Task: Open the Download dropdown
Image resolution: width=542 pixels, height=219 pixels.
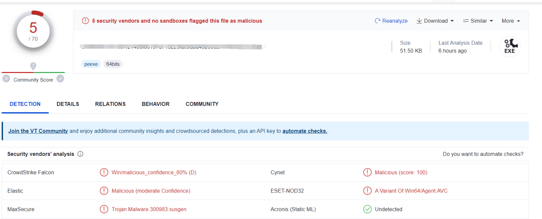Action: pyautogui.click(x=435, y=21)
